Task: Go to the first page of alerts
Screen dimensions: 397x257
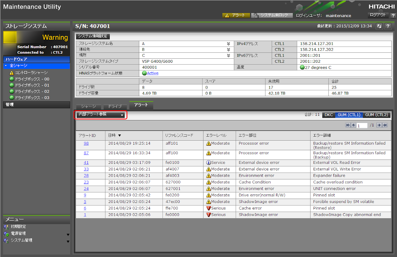Action: point(348,125)
